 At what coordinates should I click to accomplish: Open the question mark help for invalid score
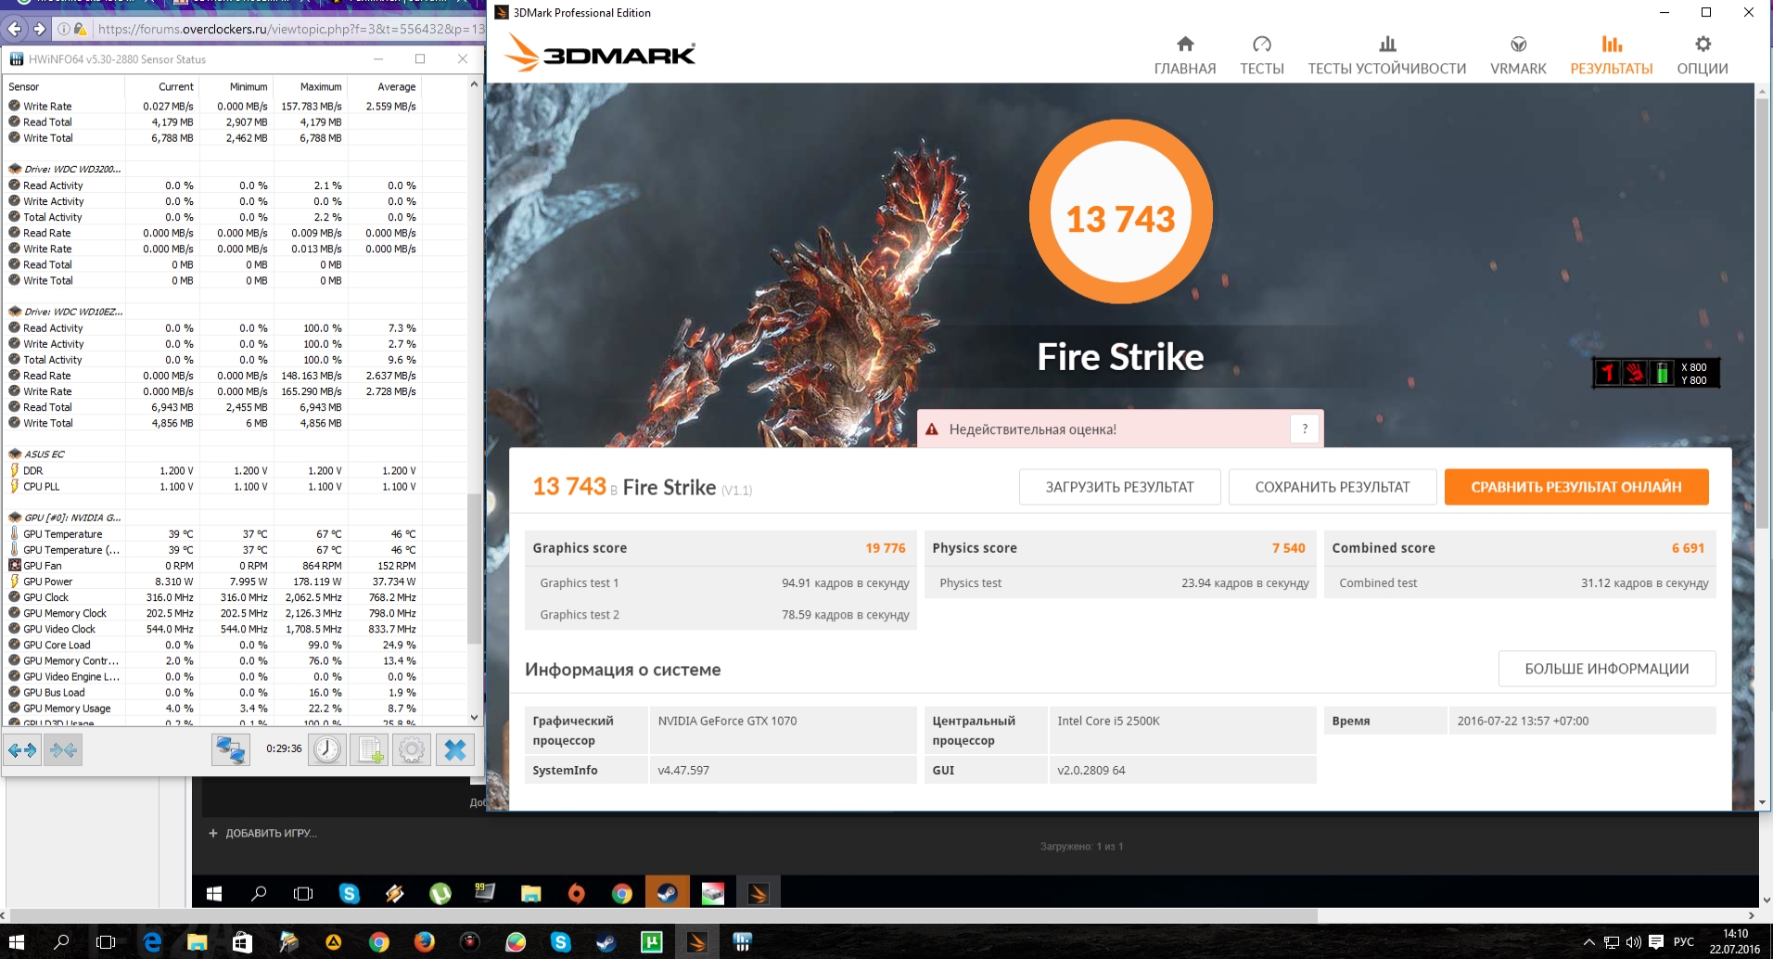(1305, 428)
